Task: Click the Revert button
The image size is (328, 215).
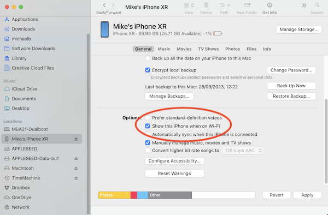Action: (277, 195)
